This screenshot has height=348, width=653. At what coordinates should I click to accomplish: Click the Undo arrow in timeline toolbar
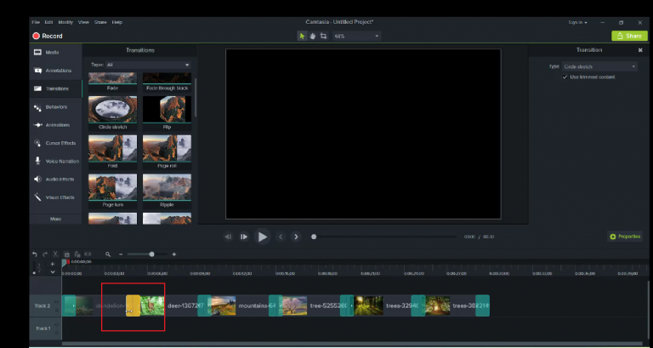pos(35,254)
